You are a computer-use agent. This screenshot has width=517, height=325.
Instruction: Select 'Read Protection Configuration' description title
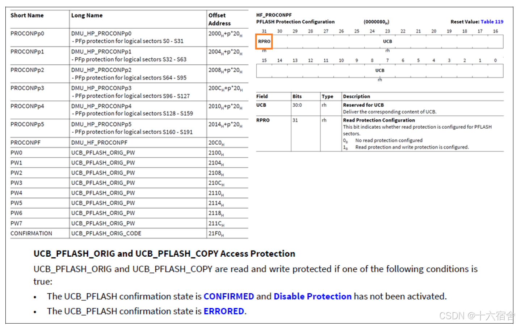(379, 120)
